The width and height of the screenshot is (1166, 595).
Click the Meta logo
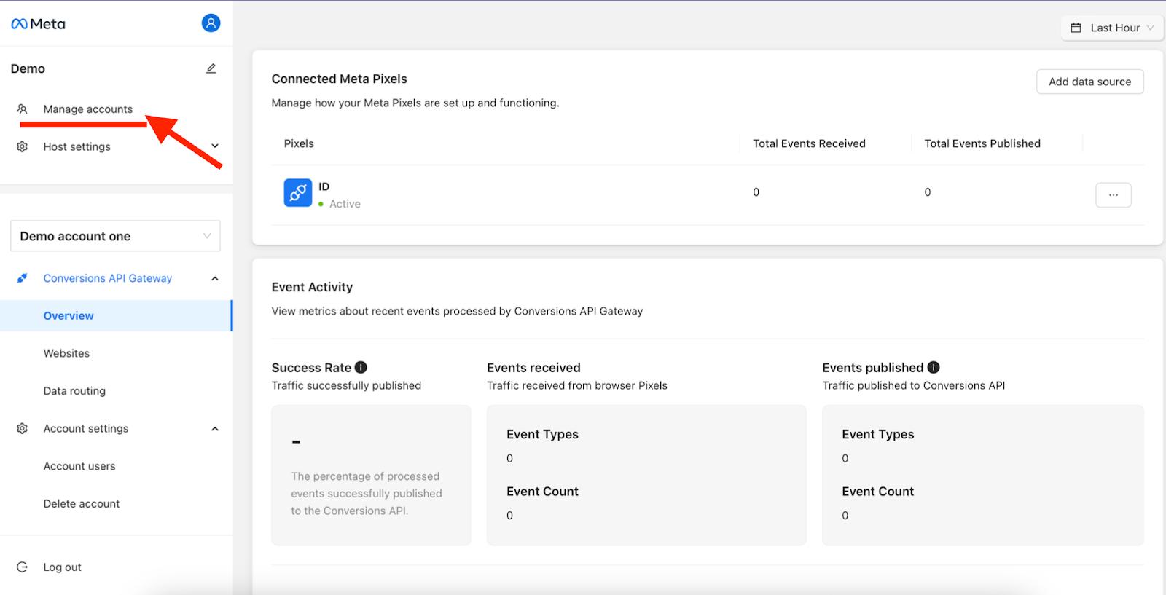(38, 24)
